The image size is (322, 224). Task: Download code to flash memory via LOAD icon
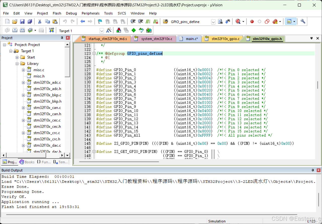[52, 30]
